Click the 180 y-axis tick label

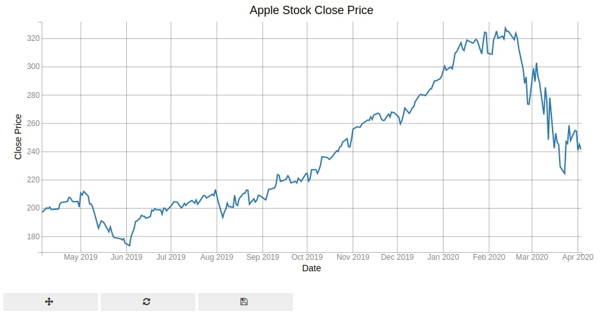click(33, 236)
